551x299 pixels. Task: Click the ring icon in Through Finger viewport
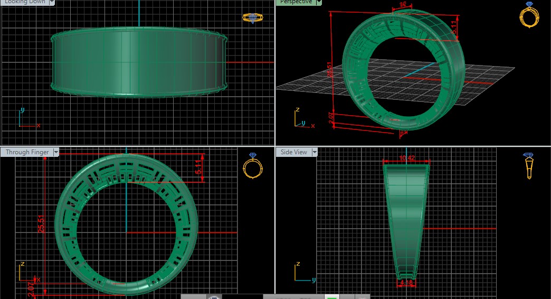(252, 166)
